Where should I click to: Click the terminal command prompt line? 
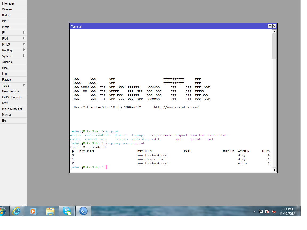point(107,167)
